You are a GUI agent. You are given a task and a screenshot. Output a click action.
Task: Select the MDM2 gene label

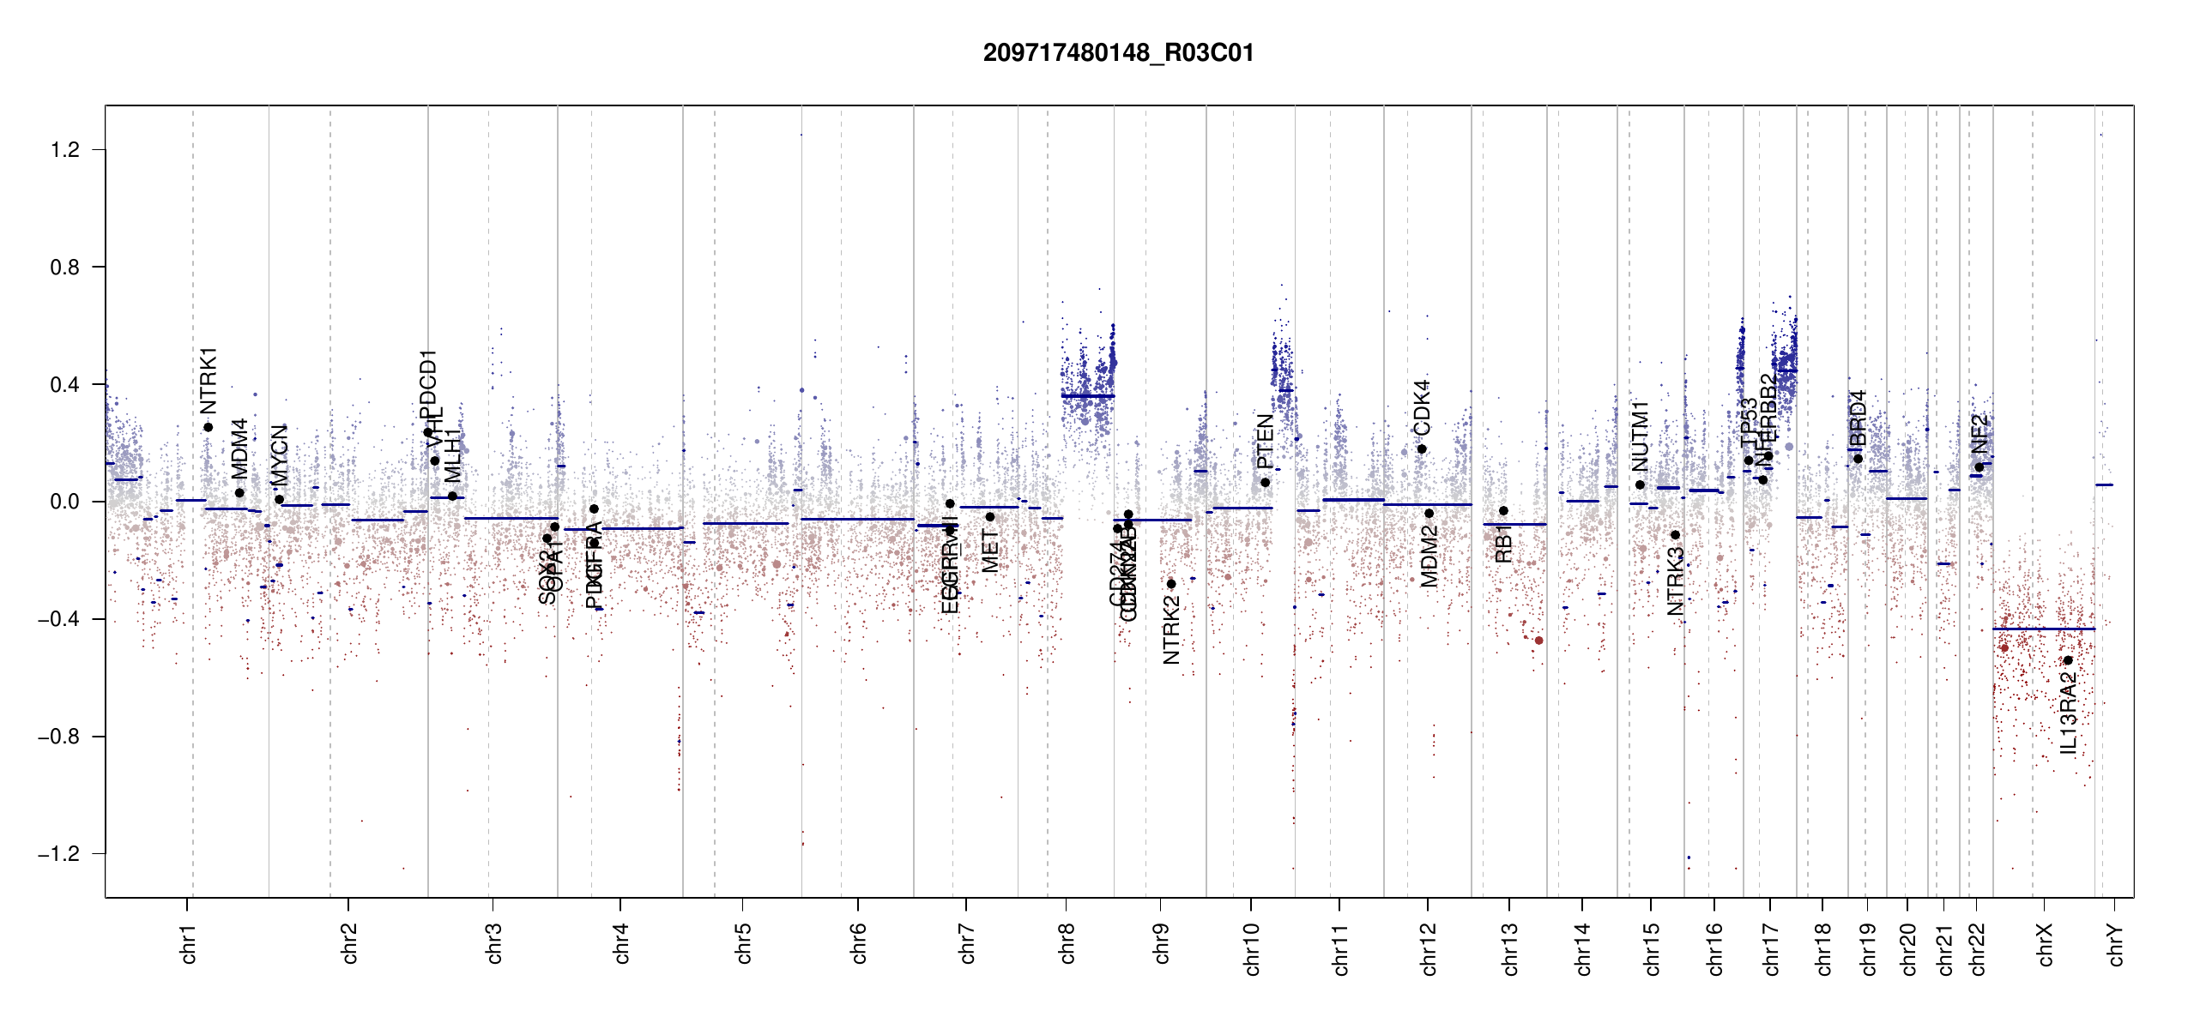[x=1429, y=557]
